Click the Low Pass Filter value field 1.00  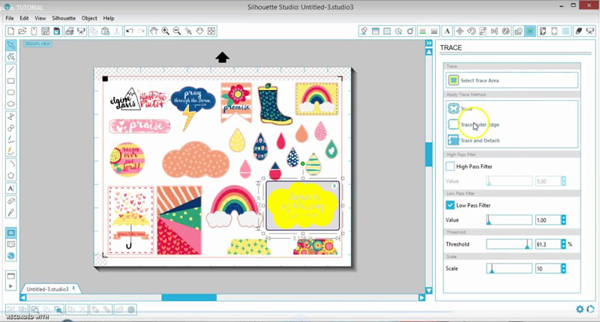pyautogui.click(x=547, y=220)
